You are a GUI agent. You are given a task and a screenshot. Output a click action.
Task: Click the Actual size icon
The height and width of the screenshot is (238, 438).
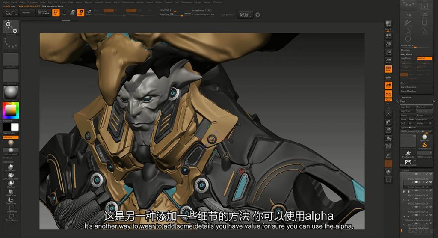tap(388, 53)
